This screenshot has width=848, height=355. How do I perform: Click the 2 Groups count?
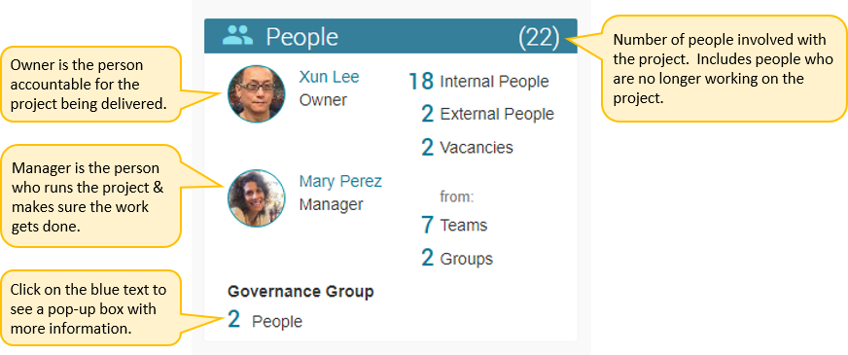coord(427,258)
